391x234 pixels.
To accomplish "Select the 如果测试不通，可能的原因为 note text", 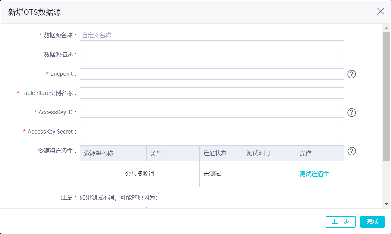I will 118,197.
